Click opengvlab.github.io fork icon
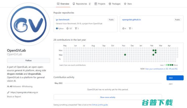 [130, 29]
